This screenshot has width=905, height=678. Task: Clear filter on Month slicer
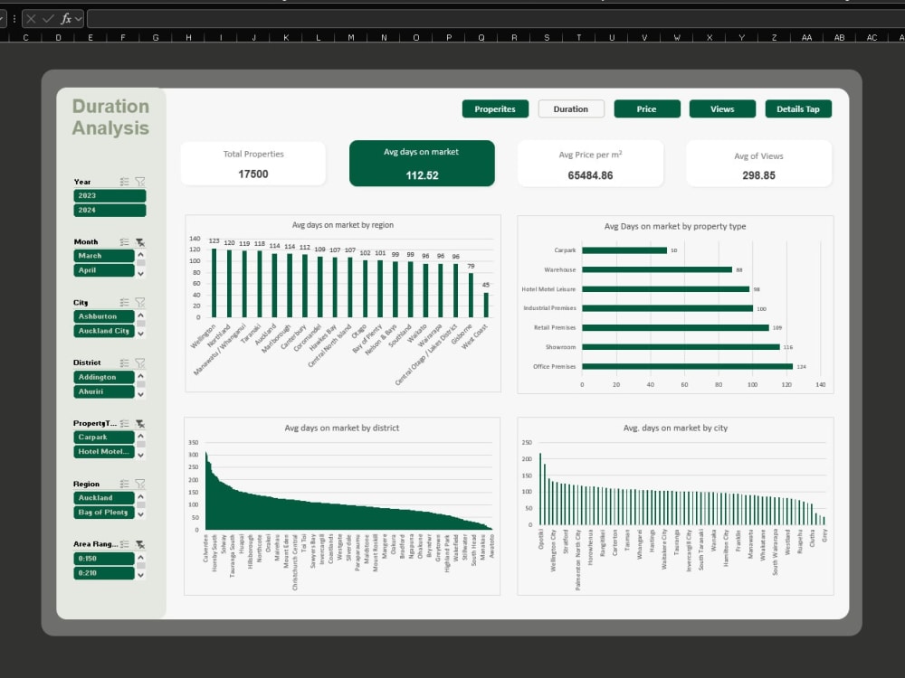tap(139, 242)
